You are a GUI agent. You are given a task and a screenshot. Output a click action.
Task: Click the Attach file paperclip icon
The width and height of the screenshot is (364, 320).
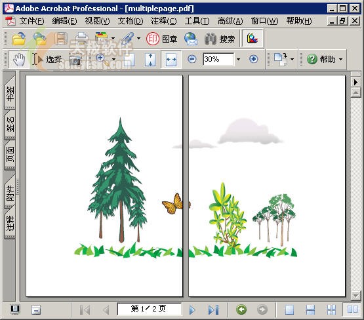(127, 39)
